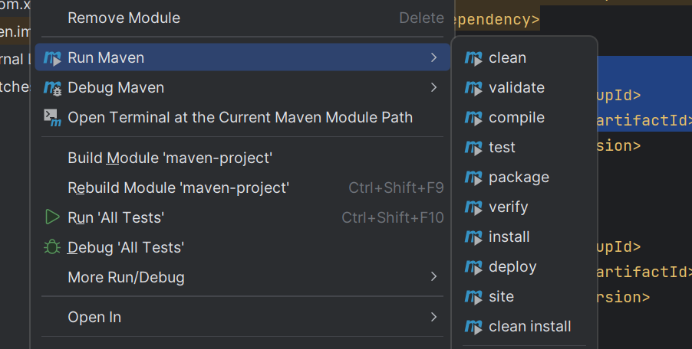692x349 pixels.
Task: Click the Maven icon beside clean
Action: pyautogui.click(x=473, y=58)
